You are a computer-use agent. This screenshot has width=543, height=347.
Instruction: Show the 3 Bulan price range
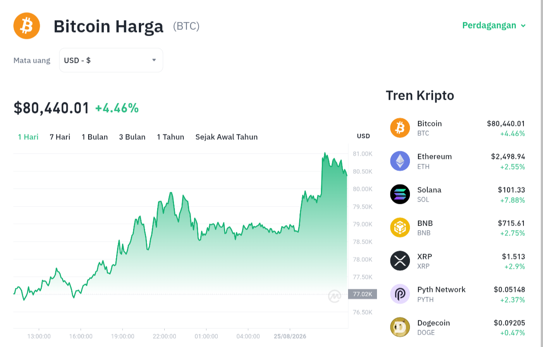tap(132, 137)
